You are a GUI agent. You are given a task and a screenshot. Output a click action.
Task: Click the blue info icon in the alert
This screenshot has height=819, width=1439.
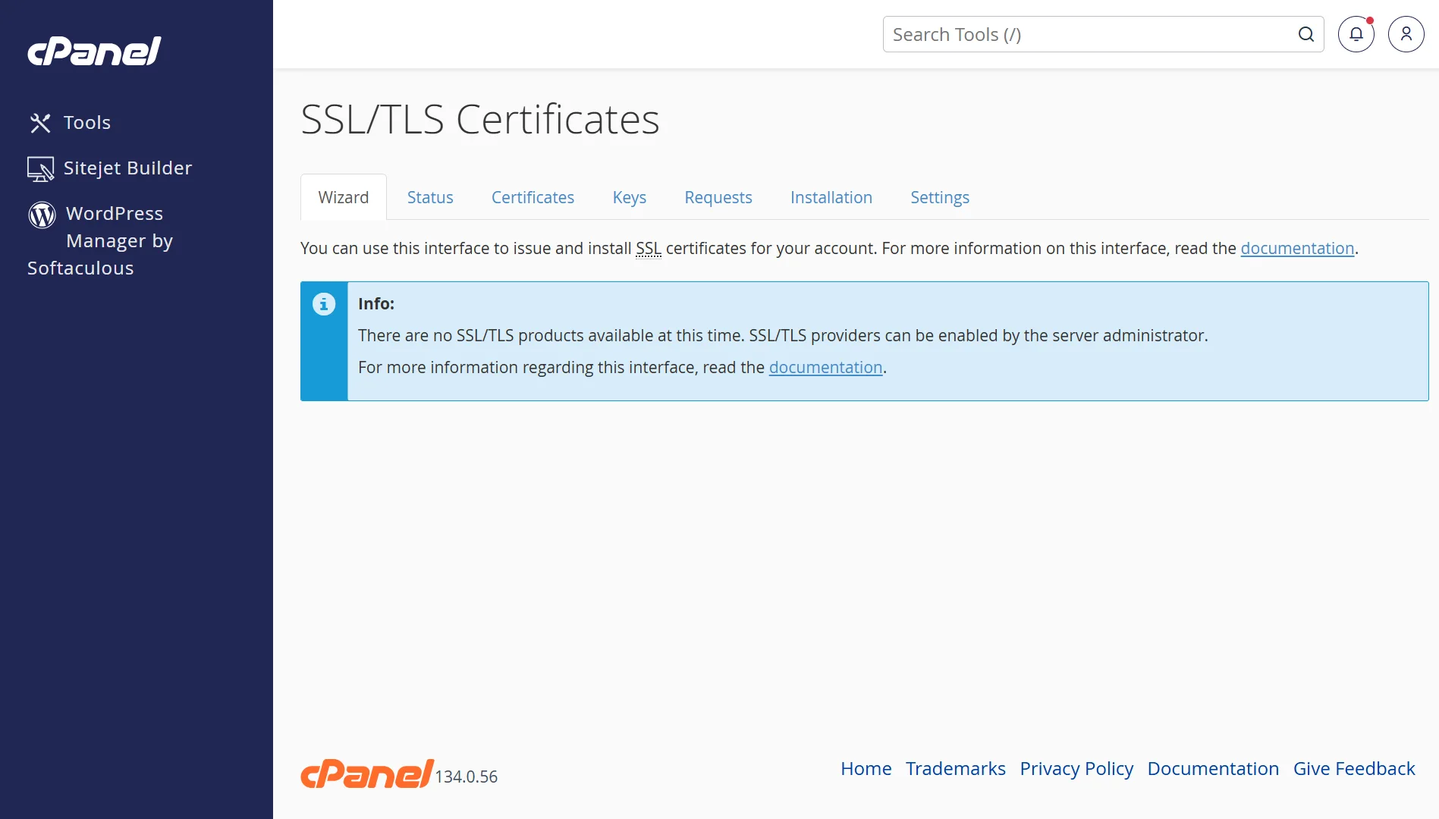[x=324, y=304]
